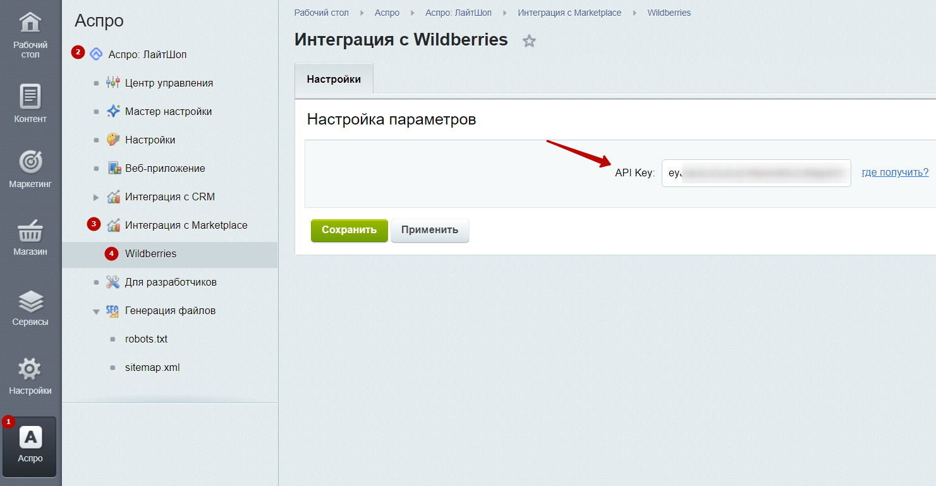The width and height of the screenshot is (936, 486).
Task: Open robots.txt generation page
Action: [146, 339]
